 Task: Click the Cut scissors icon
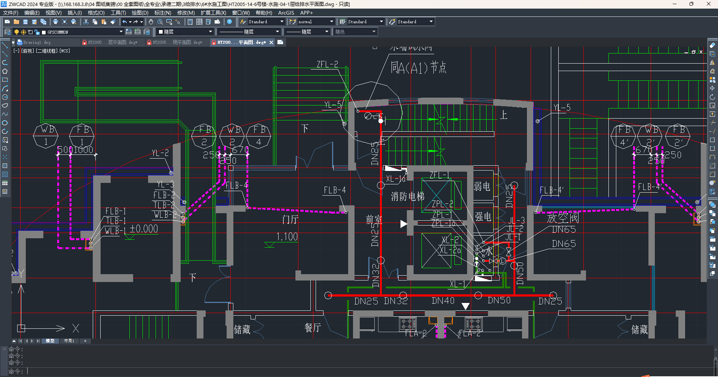point(86,22)
